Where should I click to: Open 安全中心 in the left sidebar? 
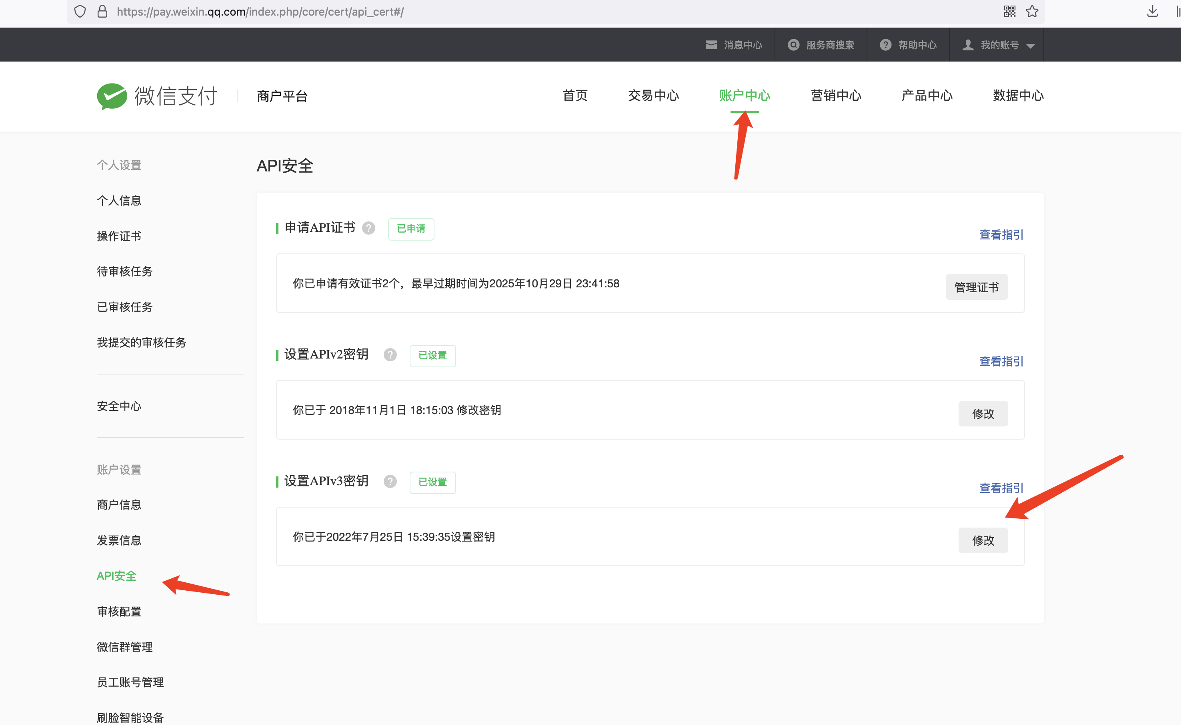point(119,406)
